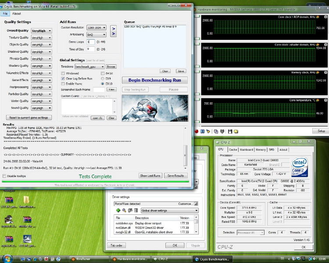Image resolution: width=329 pixels, height=263 pixels.
Task: Click the Show Desktop quick launch icon
Action: pyautogui.click(x=23, y=259)
